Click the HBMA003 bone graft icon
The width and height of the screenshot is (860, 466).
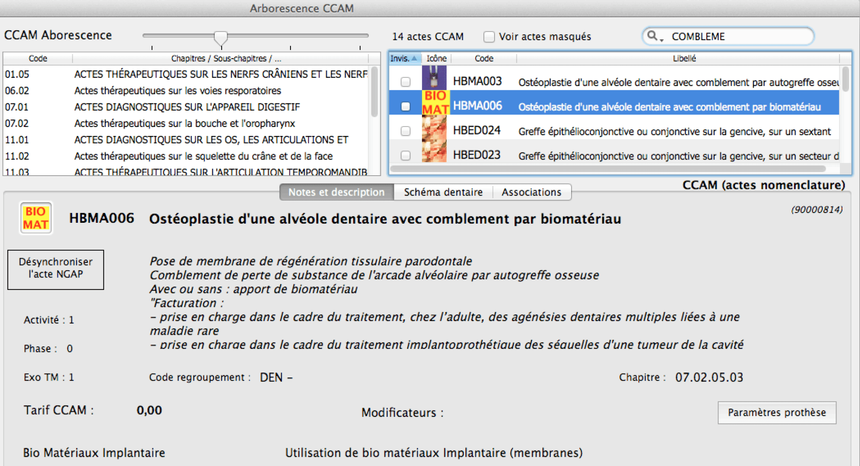click(x=434, y=78)
